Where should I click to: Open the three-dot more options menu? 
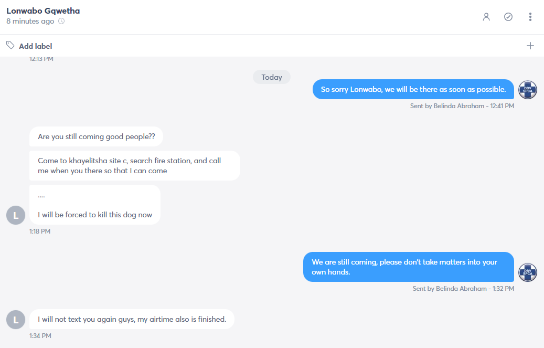530,17
